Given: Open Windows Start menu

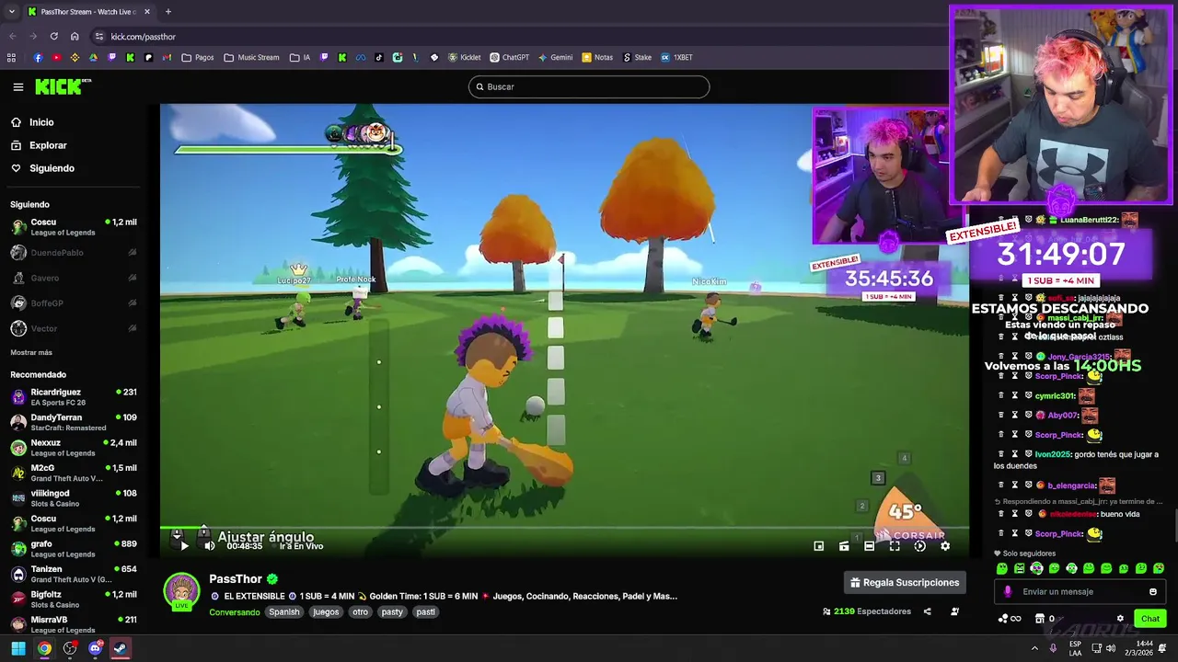Looking at the screenshot, I should tap(18, 648).
